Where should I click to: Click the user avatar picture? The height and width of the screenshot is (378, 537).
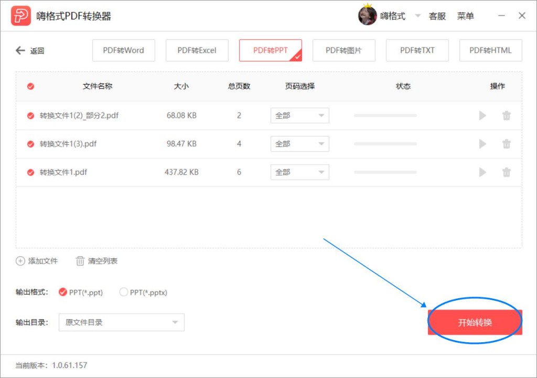pos(368,15)
